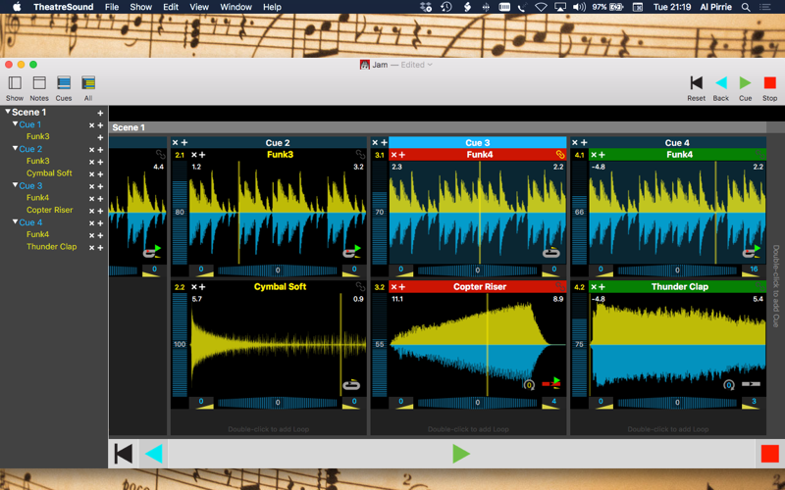Click plus icon on Cue 4 header

coord(584,142)
